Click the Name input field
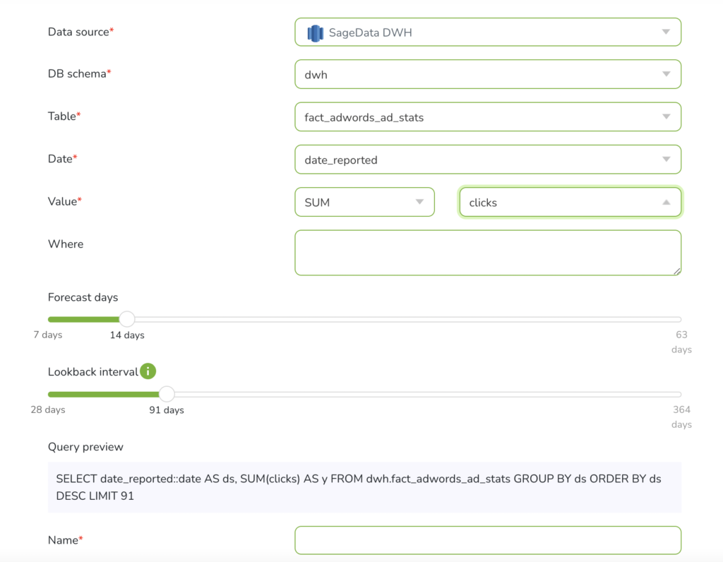Image resolution: width=723 pixels, height=562 pixels. click(488, 540)
